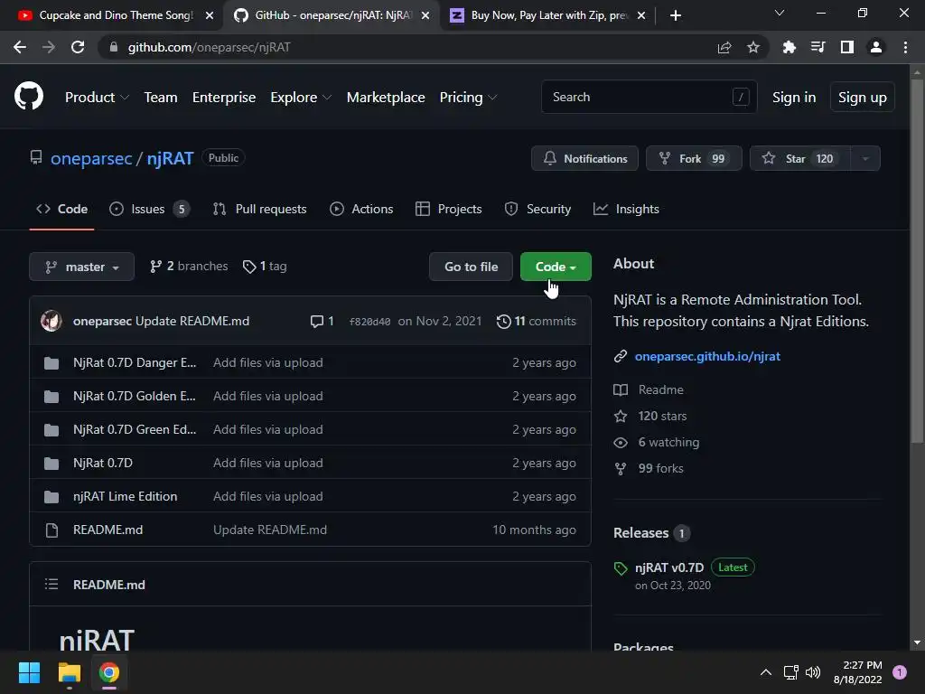Open the Security tab
The width and height of the screenshot is (925, 694).
point(537,209)
